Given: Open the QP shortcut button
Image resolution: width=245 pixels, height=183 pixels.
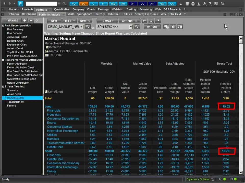Looking at the screenshot, I should pyautogui.click(x=132, y=4).
